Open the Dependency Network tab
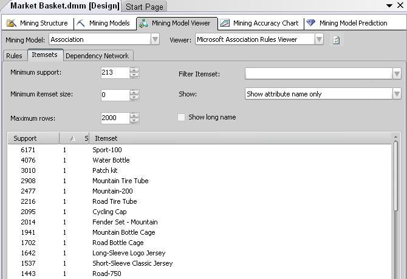407x279 pixels. pyautogui.click(x=97, y=56)
